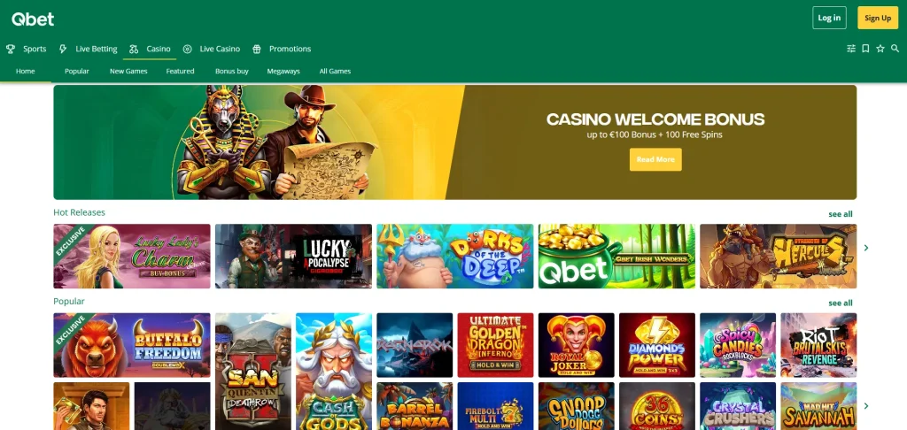Click Read More on welcome bonus banner
The width and height of the screenshot is (907, 430).
click(655, 159)
